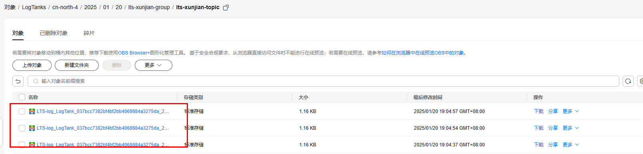Open the 如何在浏览器中在线预览OBS中的对象 link
This screenshot has height=154, width=643.
(x=423, y=53)
